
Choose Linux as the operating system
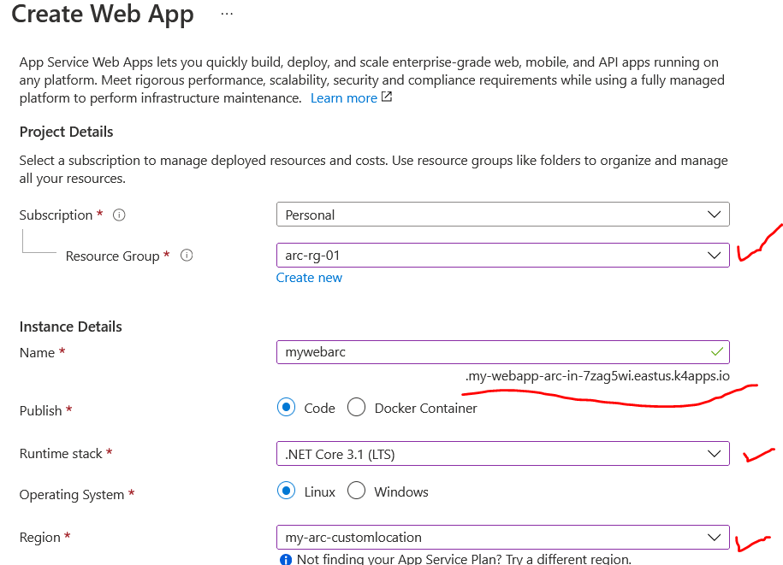click(286, 491)
